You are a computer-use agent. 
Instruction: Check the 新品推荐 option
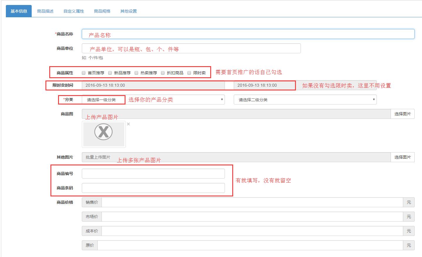pyautogui.click(x=110, y=73)
